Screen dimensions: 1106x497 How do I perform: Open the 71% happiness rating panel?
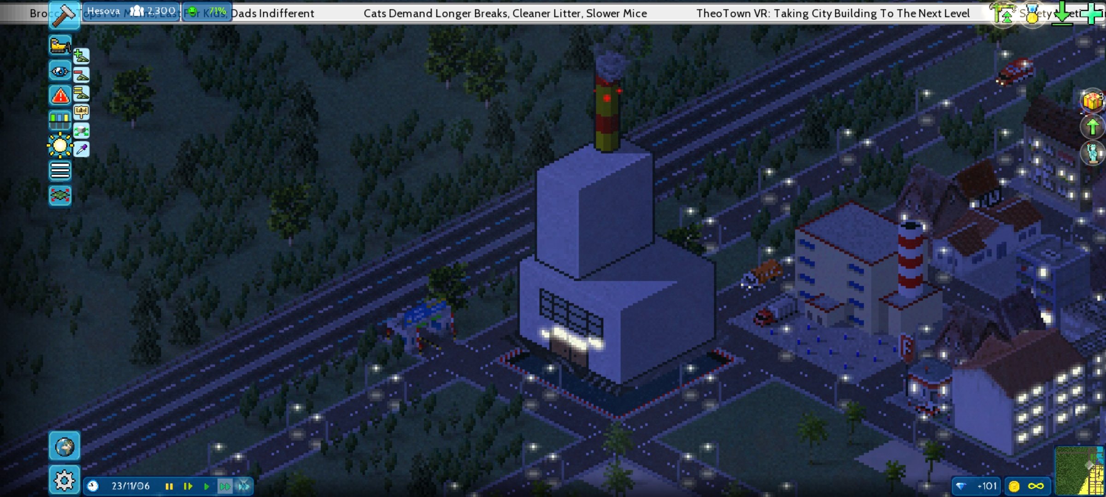207,11
